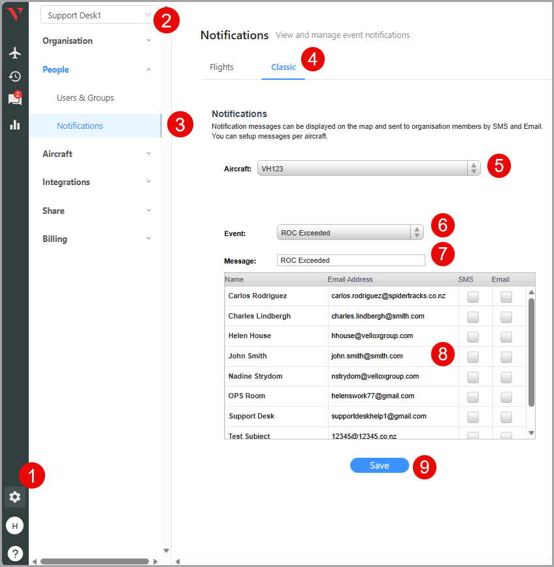Viewport: 554px width, 567px height.
Task: Open the settings gear icon
Action: pos(14,497)
